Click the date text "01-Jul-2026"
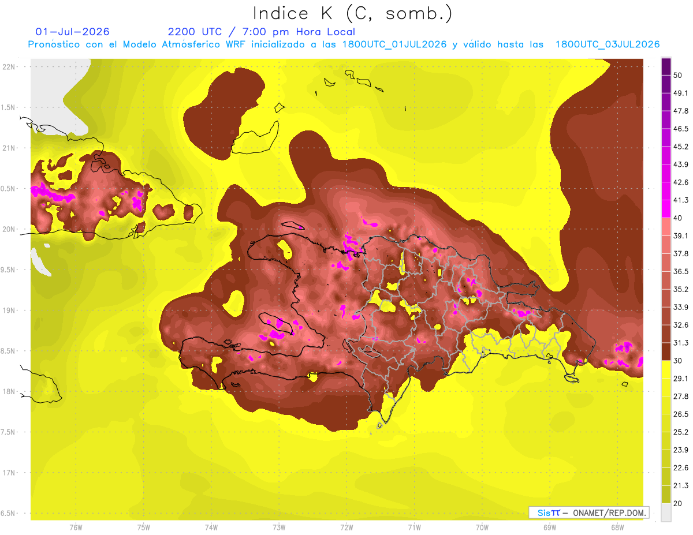Image resolution: width=693 pixels, height=535 pixels. (x=72, y=32)
